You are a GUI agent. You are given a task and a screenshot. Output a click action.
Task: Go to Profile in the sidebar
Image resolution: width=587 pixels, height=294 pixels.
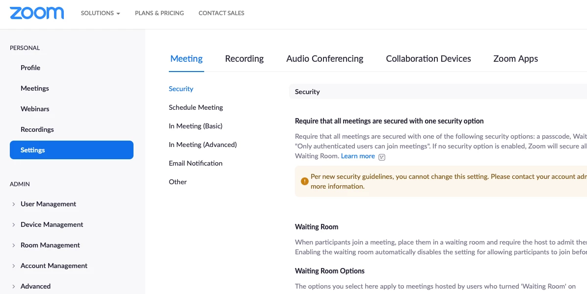click(x=30, y=68)
